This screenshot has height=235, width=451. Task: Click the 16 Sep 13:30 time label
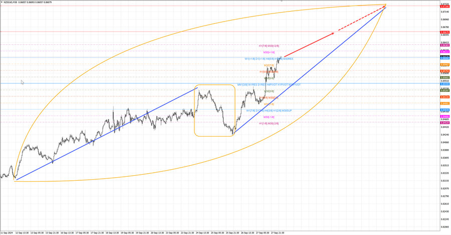tap(67, 232)
